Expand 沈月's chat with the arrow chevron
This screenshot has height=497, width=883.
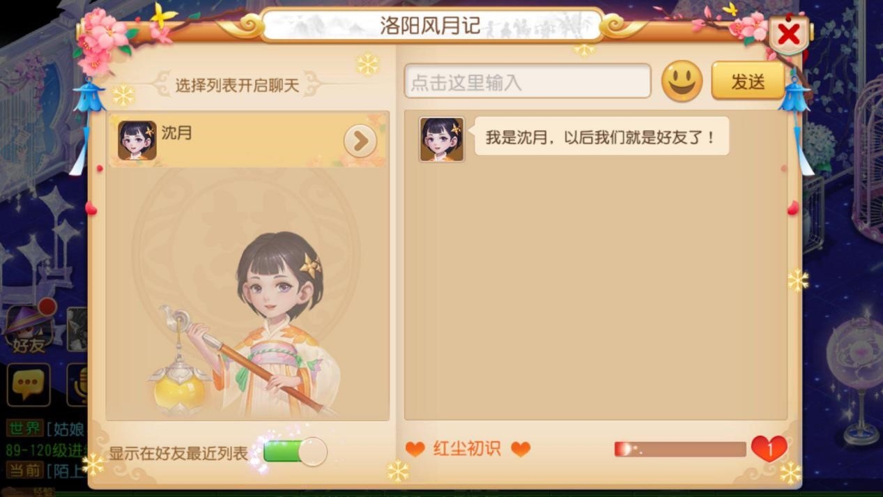360,142
